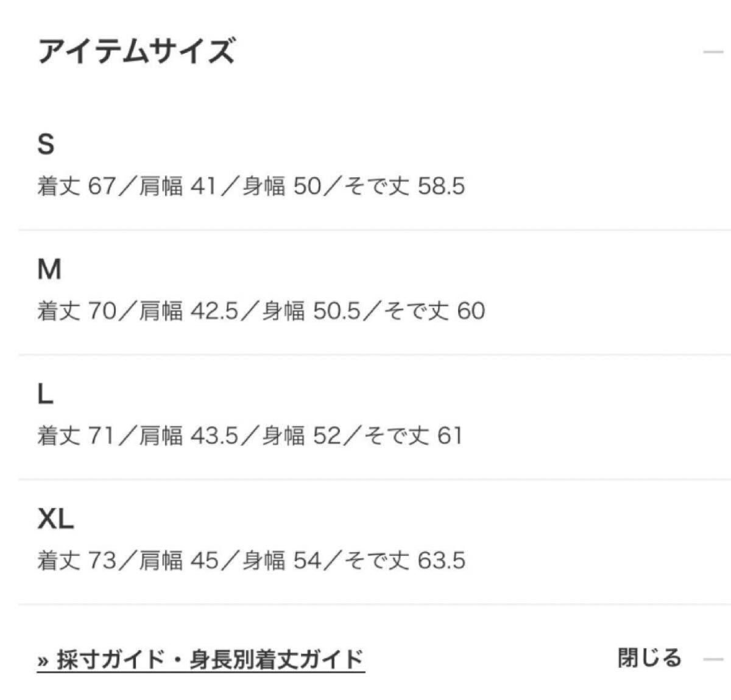Click そで丈 58.5 in the S row

coord(404,186)
